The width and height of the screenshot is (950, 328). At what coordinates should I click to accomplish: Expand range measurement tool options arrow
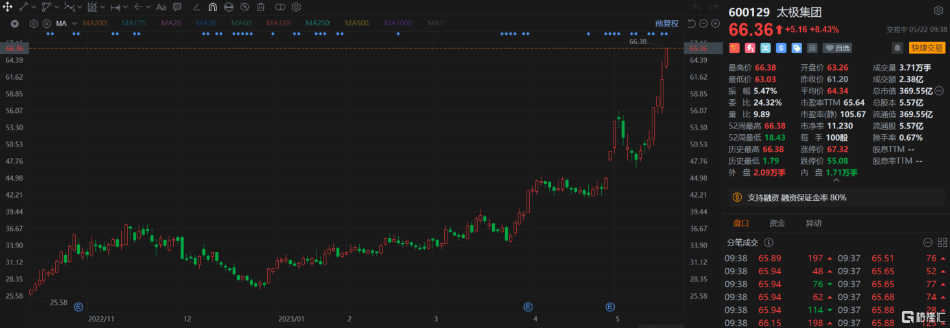pos(102,7)
